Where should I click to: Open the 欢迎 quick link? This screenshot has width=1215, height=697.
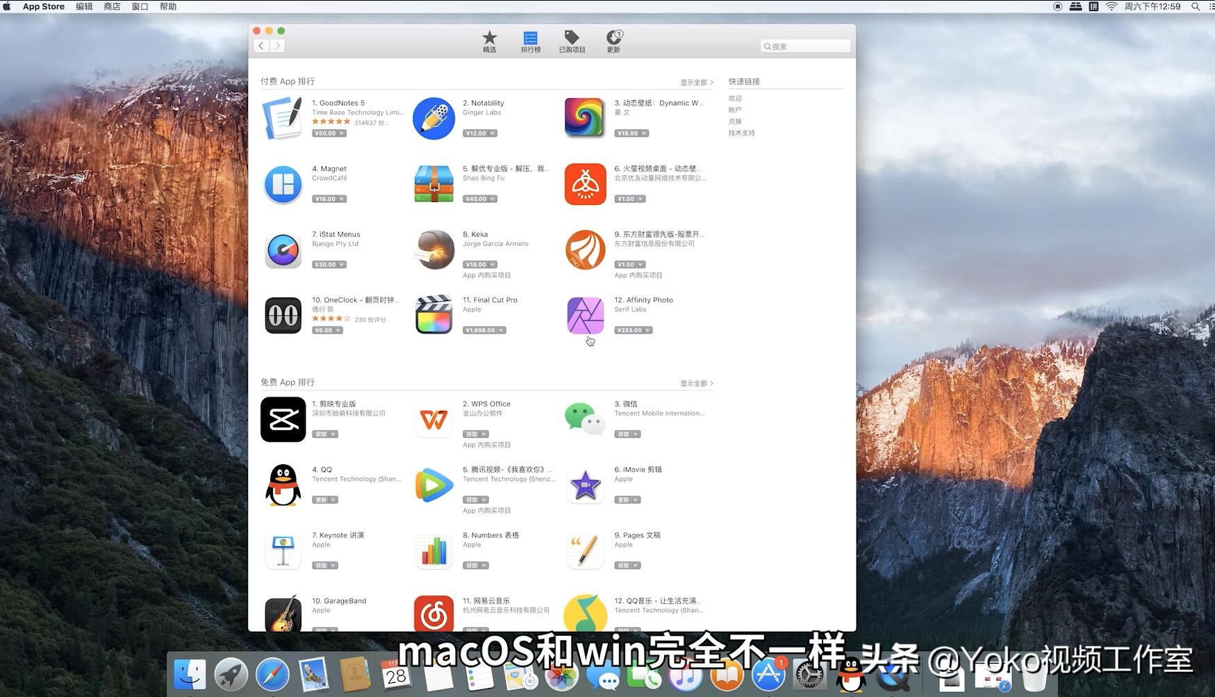[x=735, y=99]
